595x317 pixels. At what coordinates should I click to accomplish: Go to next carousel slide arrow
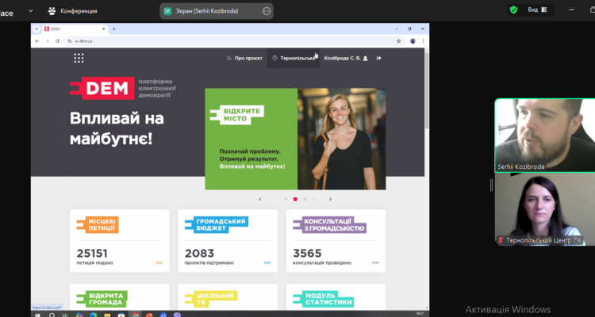(331, 199)
